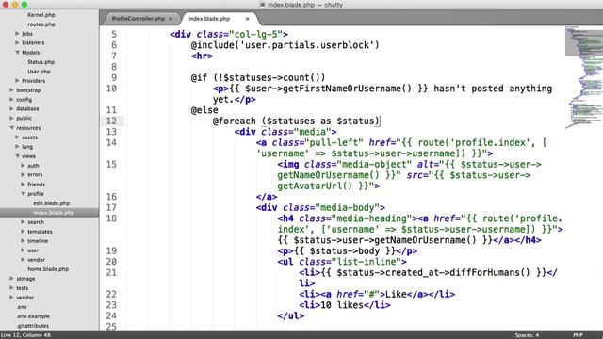Click line number 18 in gutter

[x=111, y=218]
